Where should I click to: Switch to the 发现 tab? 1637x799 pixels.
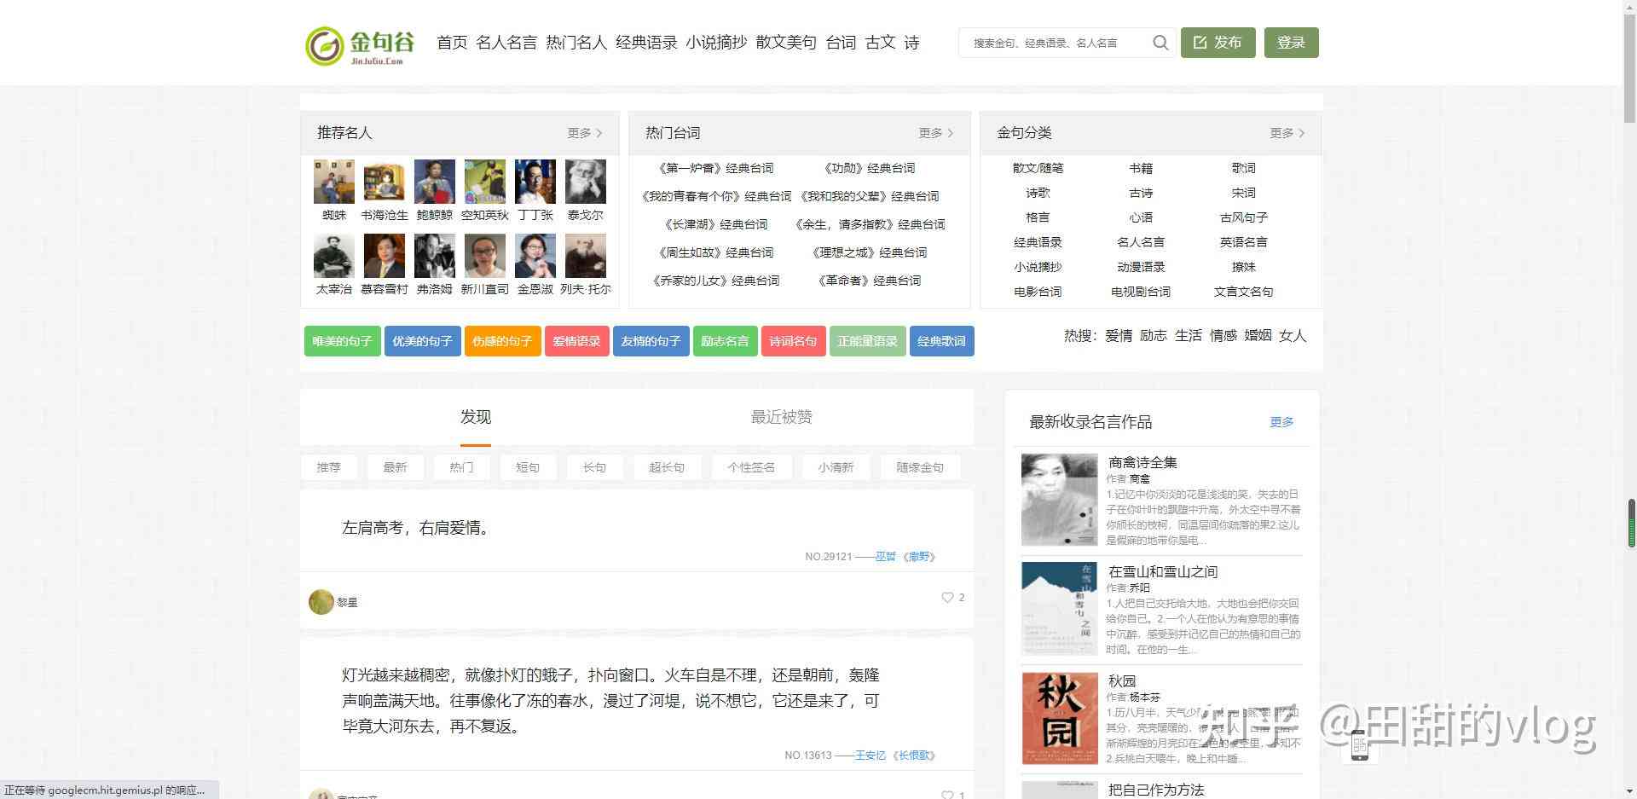[476, 417]
